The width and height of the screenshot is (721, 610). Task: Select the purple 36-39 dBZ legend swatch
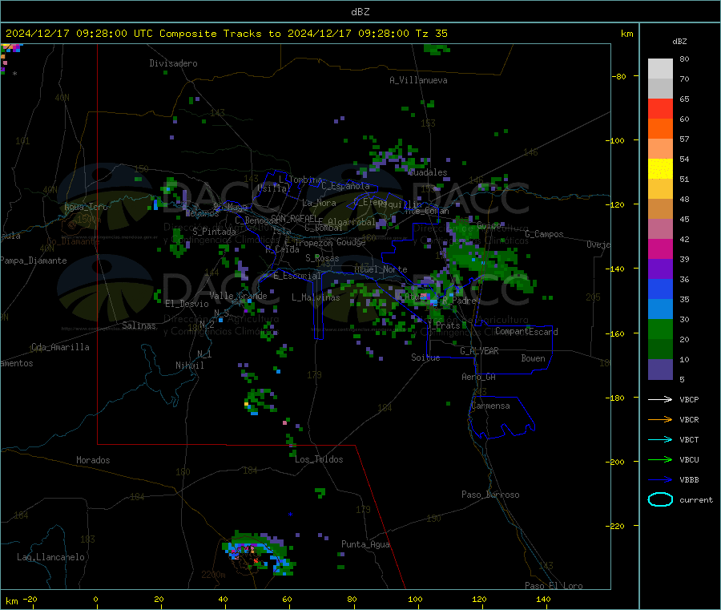click(x=660, y=269)
